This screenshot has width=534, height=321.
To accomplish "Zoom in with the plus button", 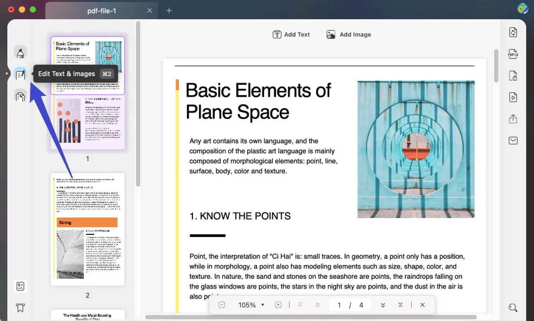I will (278, 305).
